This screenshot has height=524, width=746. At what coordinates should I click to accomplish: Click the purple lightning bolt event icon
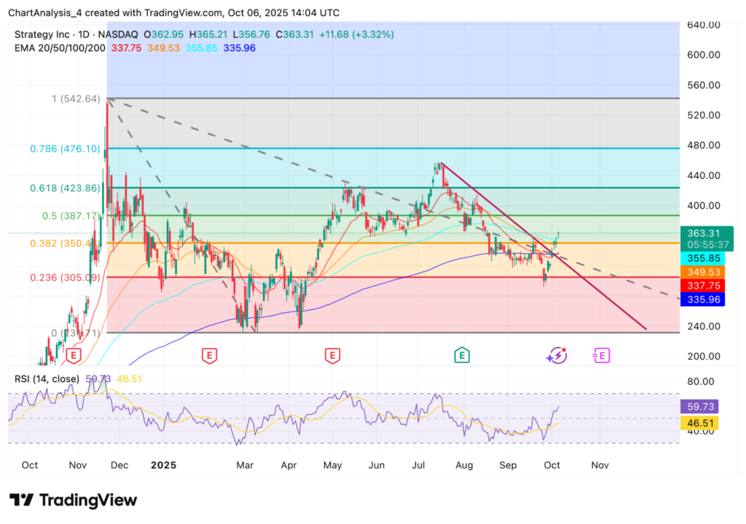point(557,355)
